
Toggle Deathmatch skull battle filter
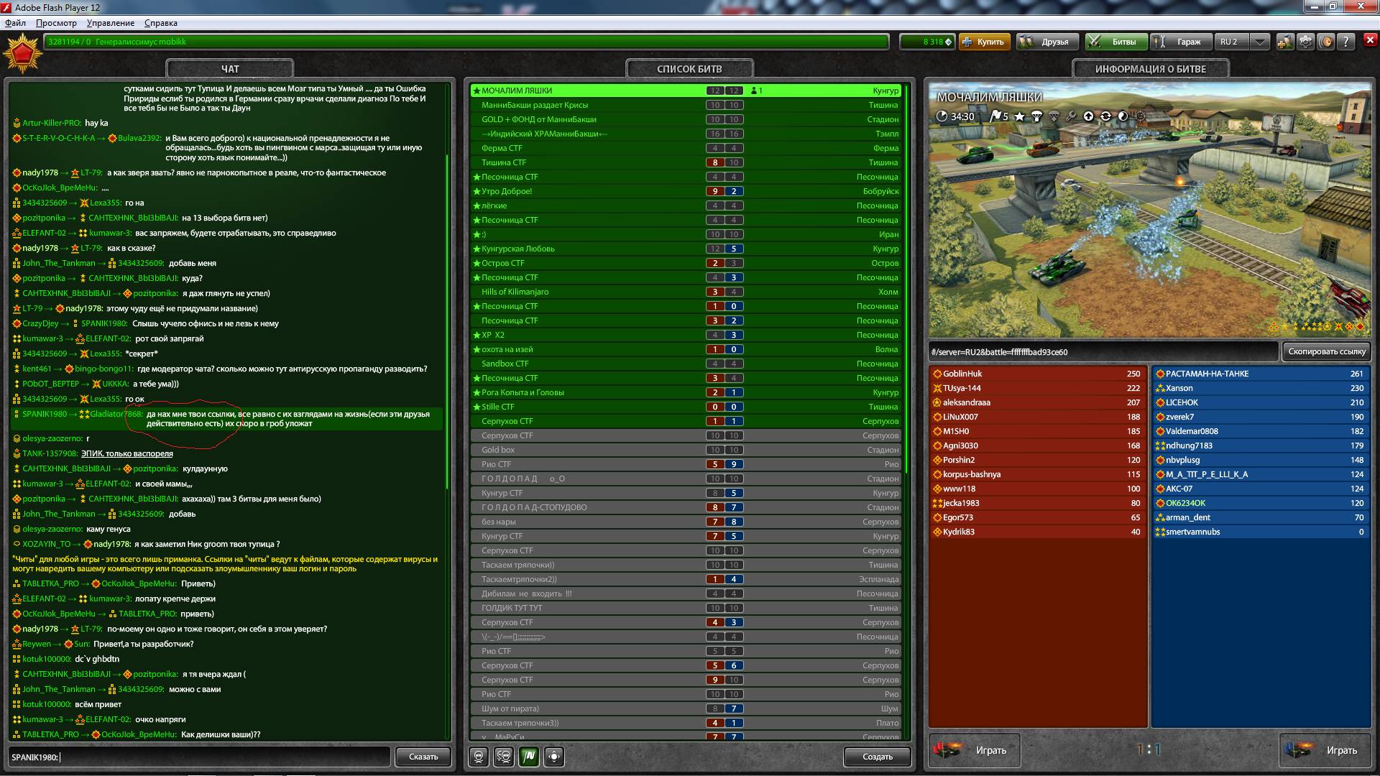[479, 756]
